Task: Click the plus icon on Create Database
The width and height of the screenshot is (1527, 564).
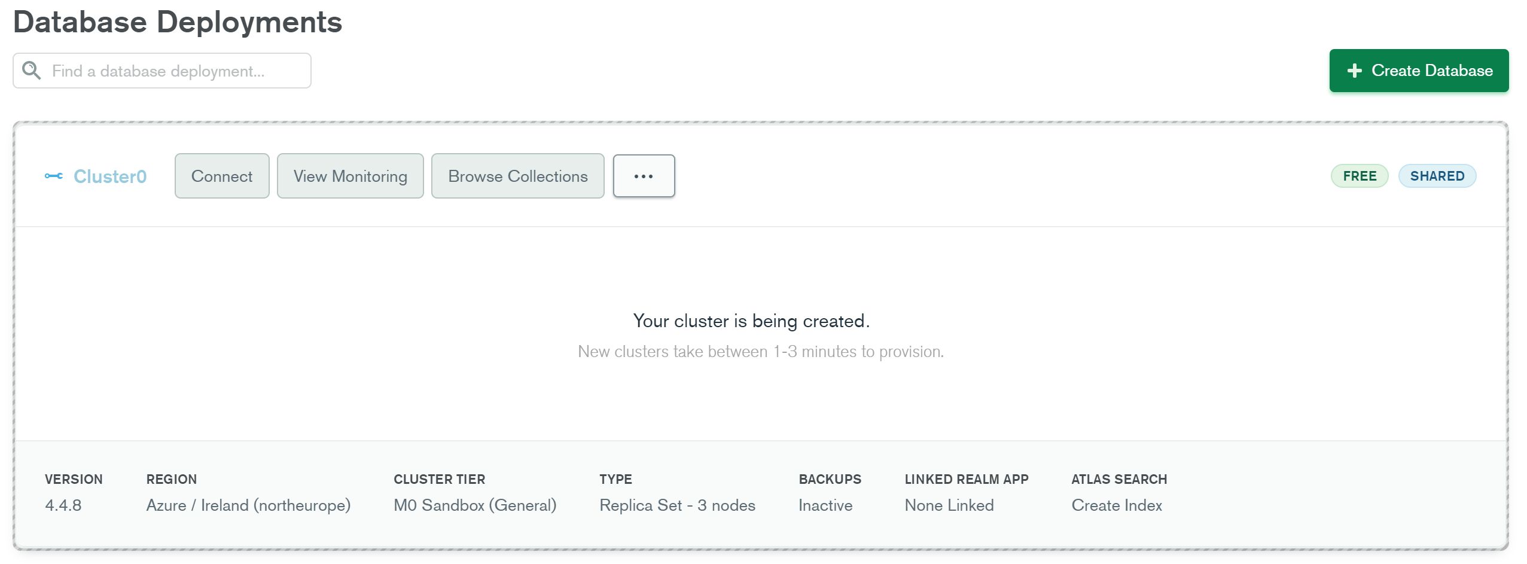Action: (x=1354, y=71)
